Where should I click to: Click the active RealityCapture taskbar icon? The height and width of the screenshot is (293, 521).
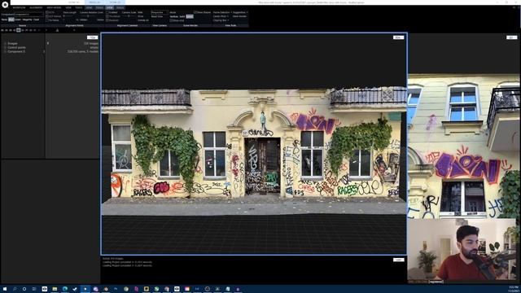pyautogui.click(x=85, y=289)
